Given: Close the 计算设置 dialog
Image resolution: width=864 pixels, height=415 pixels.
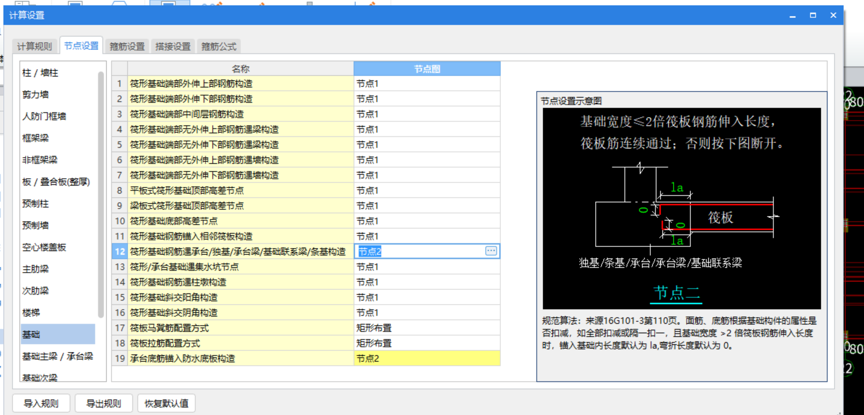Looking at the screenshot, I should pyautogui.click(x=833, y=15).
